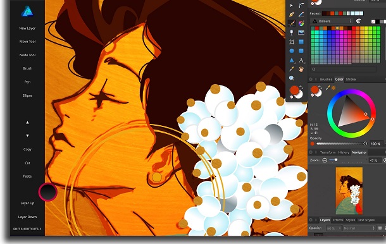The image size is (386, 244).
Task: Select the Pen tool nib icon
Action: point(292,15)
